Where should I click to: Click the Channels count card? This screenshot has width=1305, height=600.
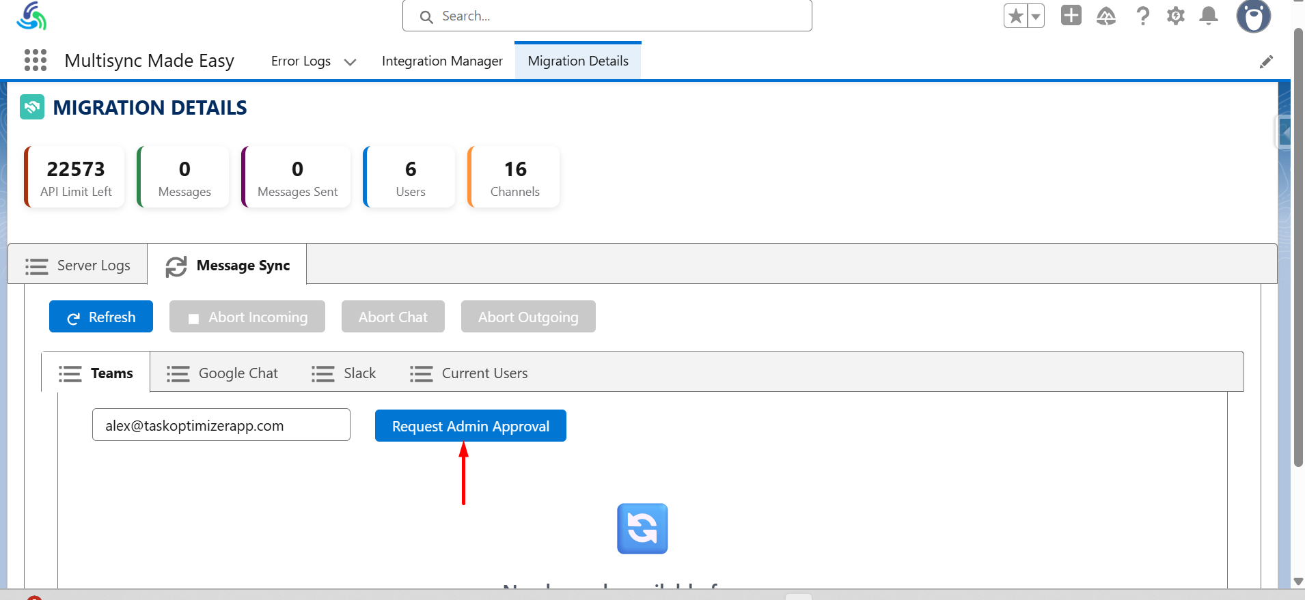click(x=514, y=177)
